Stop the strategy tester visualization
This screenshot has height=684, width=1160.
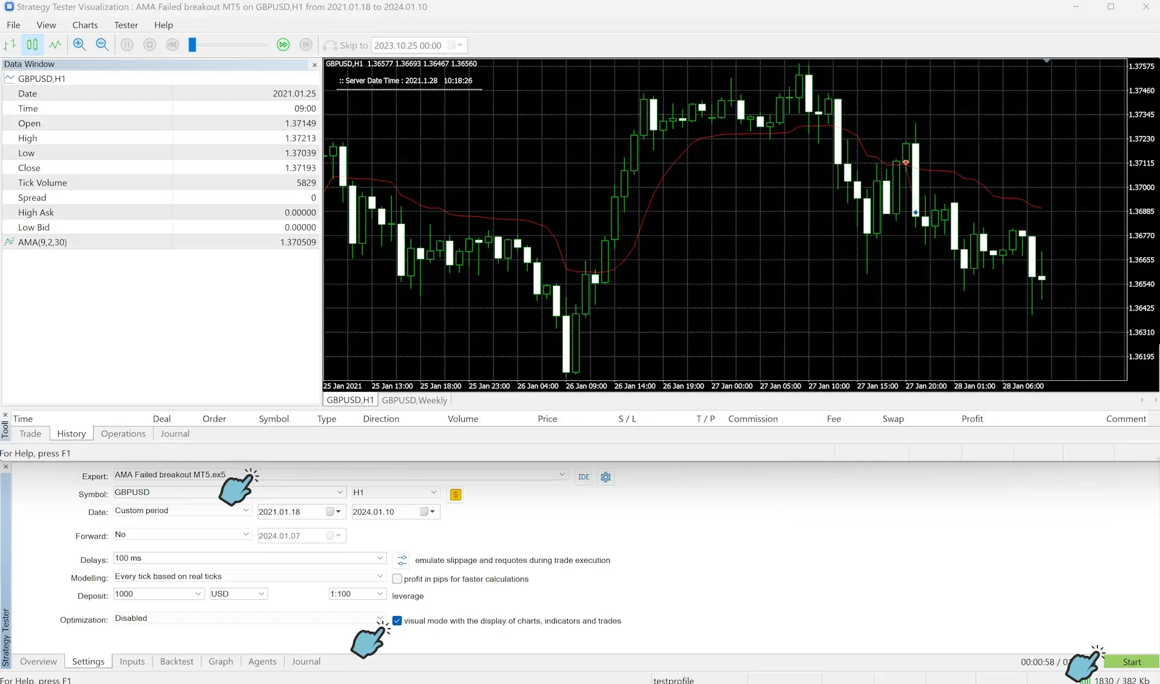tap(149, 44)
